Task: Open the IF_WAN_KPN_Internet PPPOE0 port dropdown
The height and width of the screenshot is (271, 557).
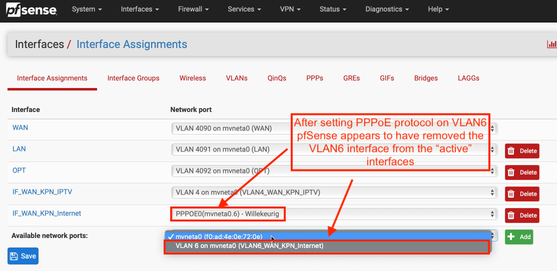Action: [x=334, y=214]
